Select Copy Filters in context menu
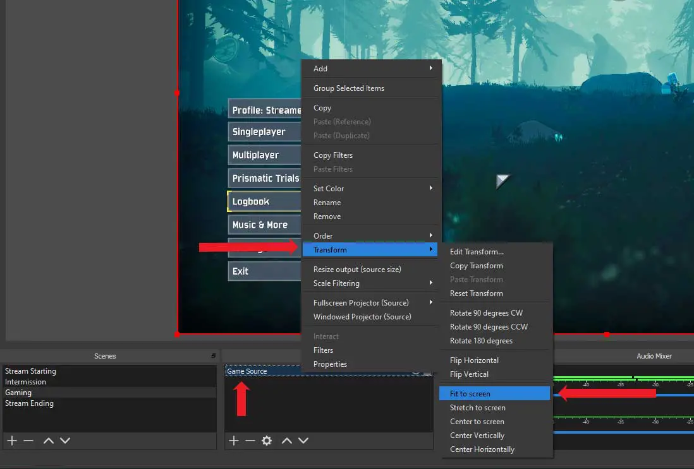The image size is (694, 469). [371, 155]
